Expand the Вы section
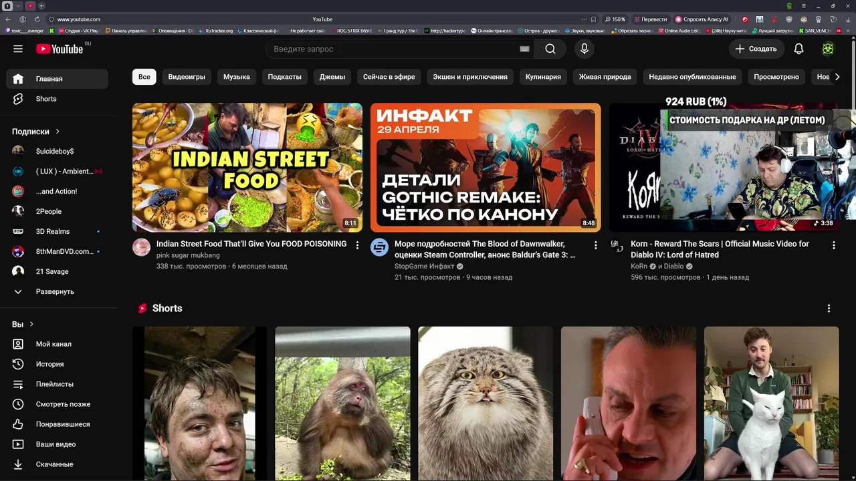The height and width of the screenshot is (481, 856). [23, 324]
